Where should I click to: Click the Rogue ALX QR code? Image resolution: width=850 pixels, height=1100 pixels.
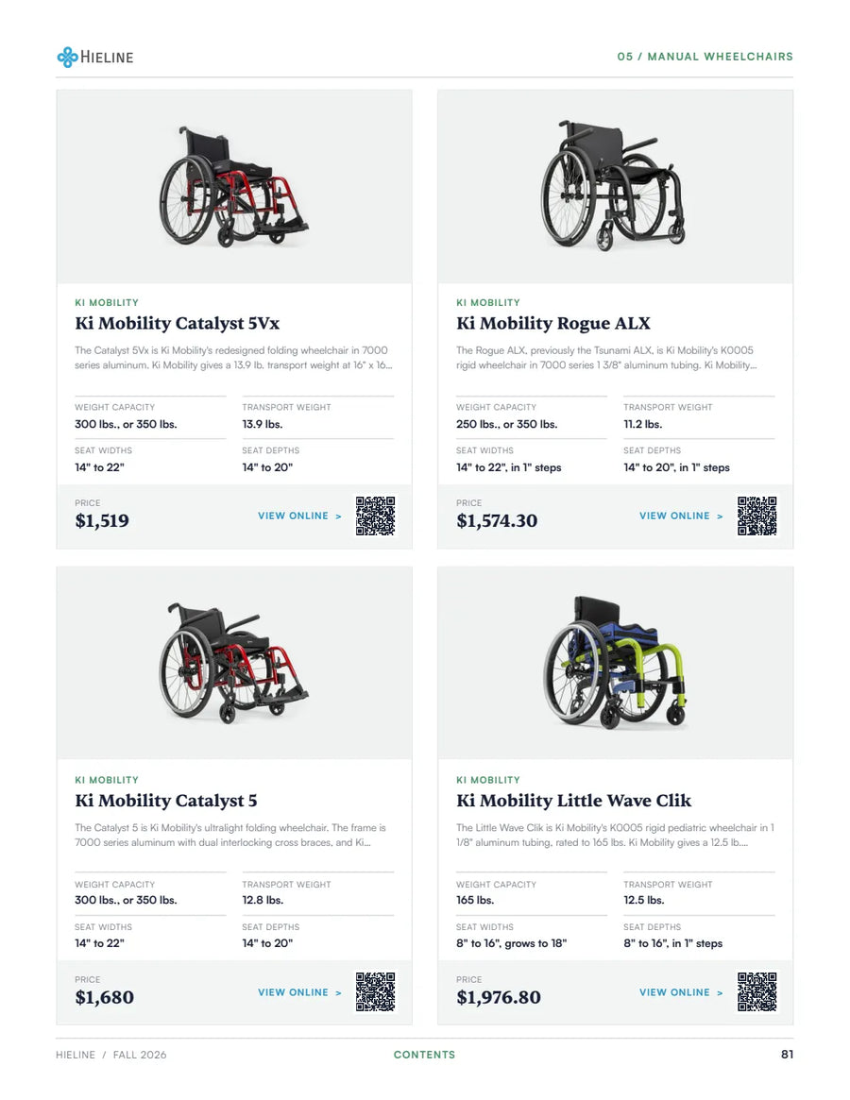pyautogui.click(x=756, y=516)
